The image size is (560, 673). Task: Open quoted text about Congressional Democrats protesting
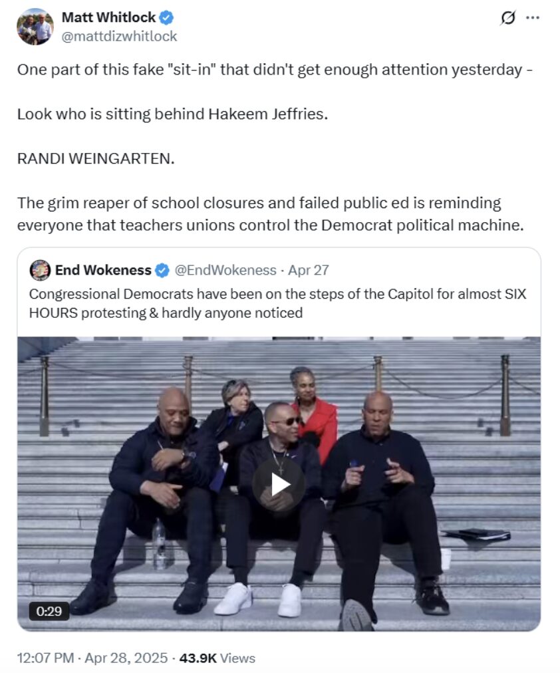pyautogui.click(x=277, y=303)
